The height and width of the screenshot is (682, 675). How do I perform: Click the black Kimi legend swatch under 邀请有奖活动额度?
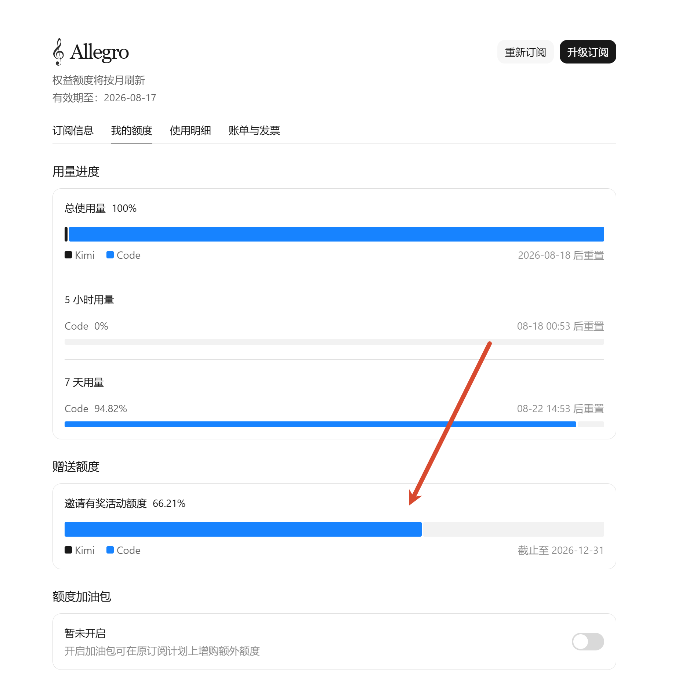[x=68, y=550]
